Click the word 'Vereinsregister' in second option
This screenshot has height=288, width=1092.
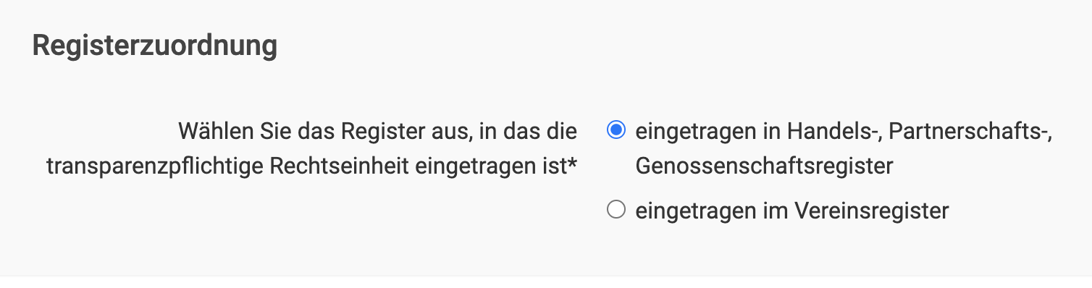(872, 211)
